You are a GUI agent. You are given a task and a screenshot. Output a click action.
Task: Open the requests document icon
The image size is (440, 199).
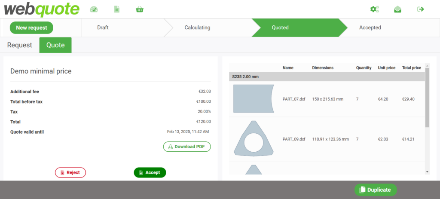coord(117,9)
